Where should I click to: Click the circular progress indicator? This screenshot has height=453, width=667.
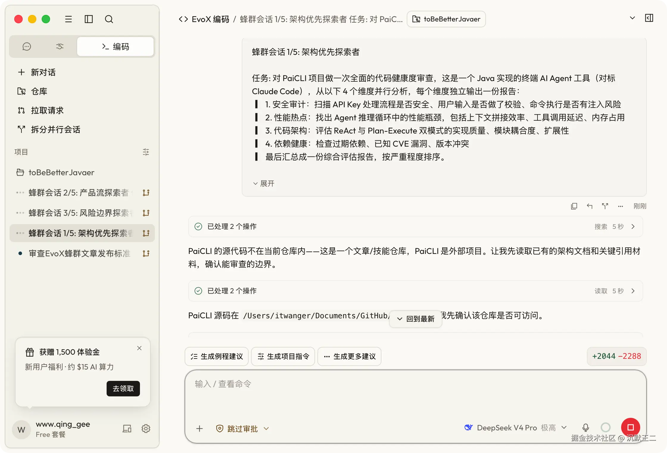(x=606, y=427)
